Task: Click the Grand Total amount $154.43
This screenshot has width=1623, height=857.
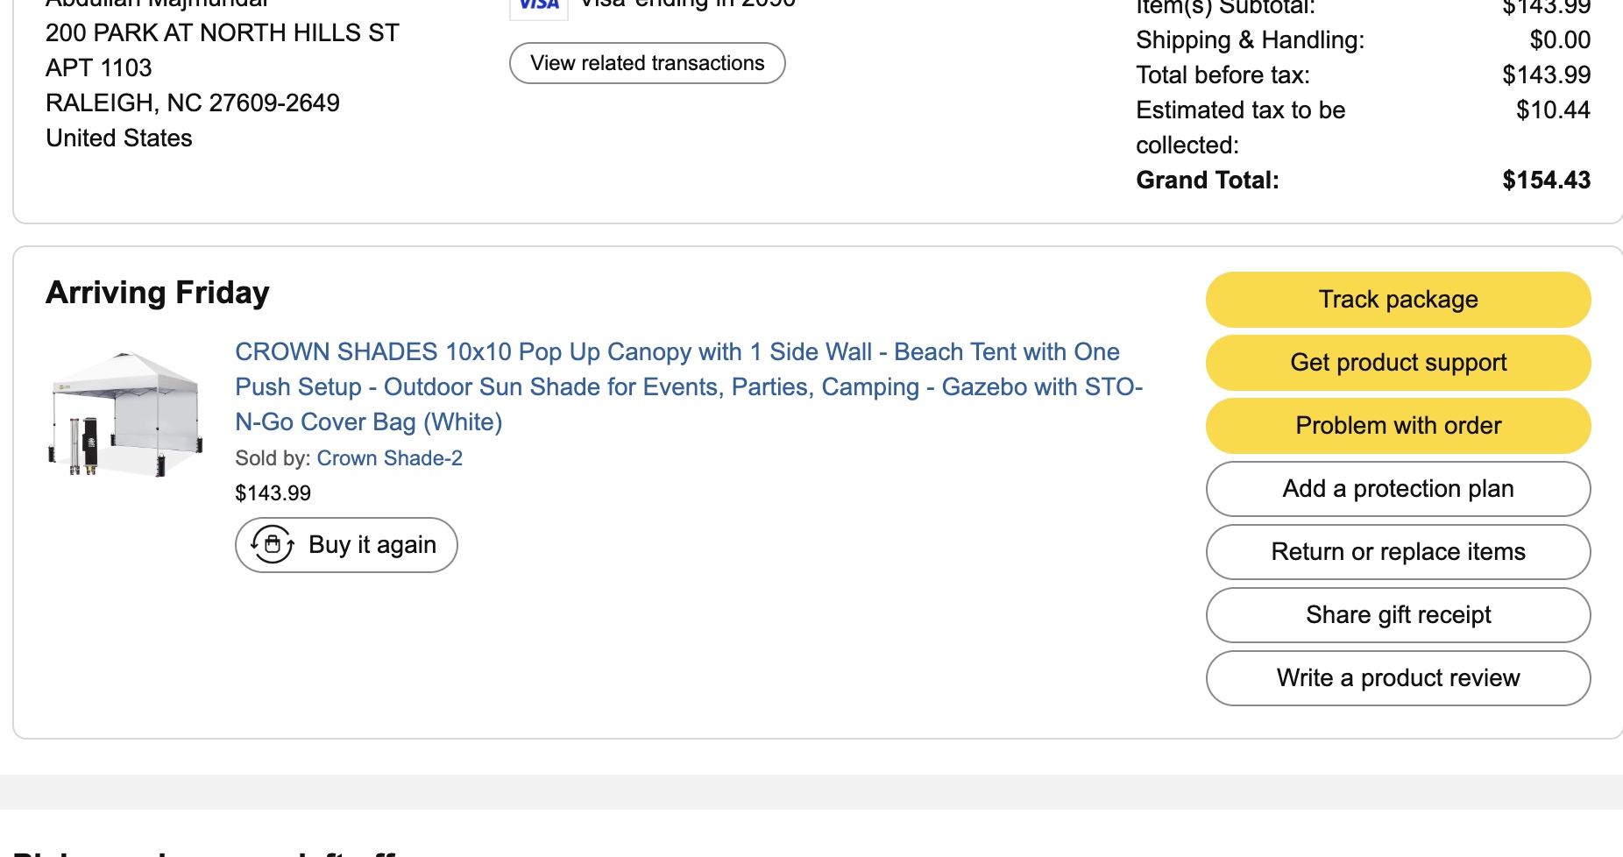Action: pos(1546,181)
